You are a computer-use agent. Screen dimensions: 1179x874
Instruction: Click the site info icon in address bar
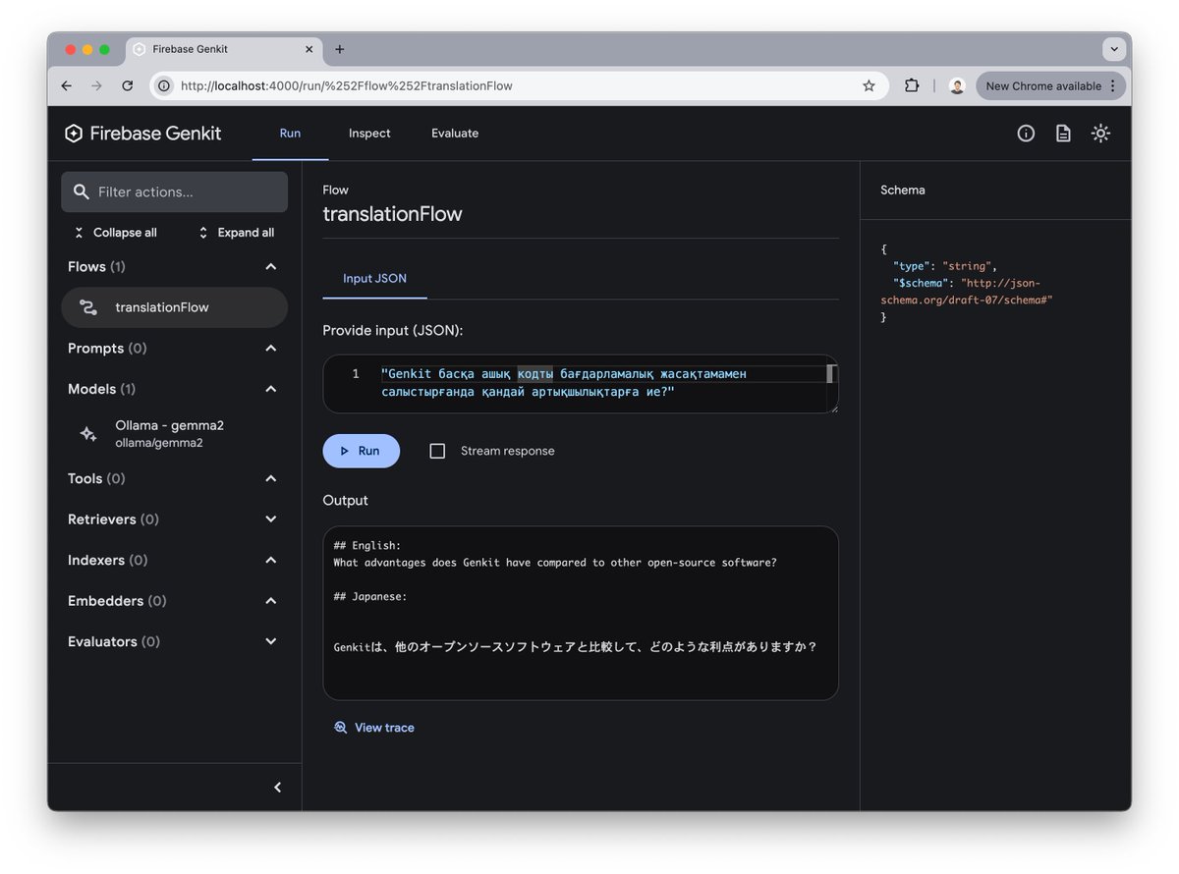click(165, 86)
